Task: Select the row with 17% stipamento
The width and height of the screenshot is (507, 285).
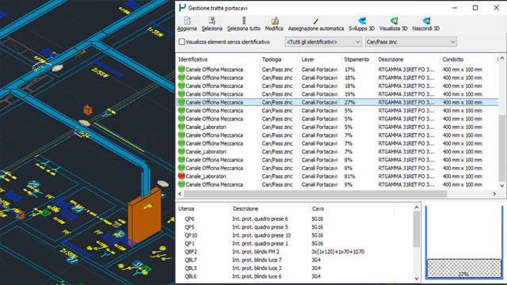Action: click(x=337, y=69)
